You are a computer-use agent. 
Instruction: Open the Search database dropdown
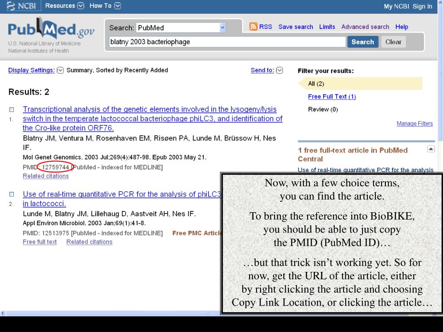[x=223, y=28]
